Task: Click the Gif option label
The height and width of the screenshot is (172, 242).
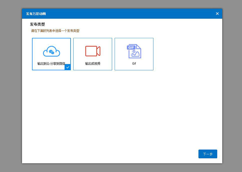Action: click(134, 64)
